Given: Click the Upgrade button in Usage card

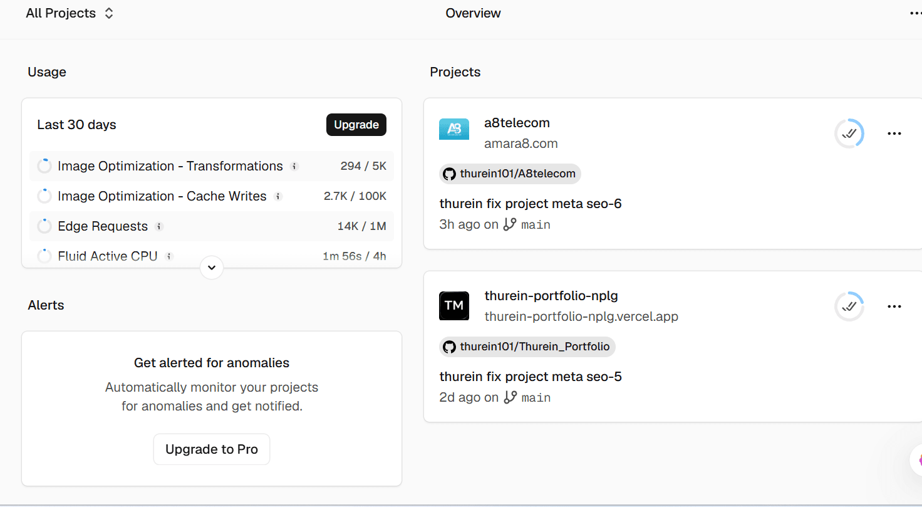Looking at the screenshot, I should click(x=356, y=125).
